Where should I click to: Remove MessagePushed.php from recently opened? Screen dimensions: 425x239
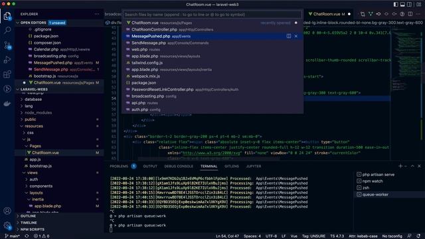[296, 36]
